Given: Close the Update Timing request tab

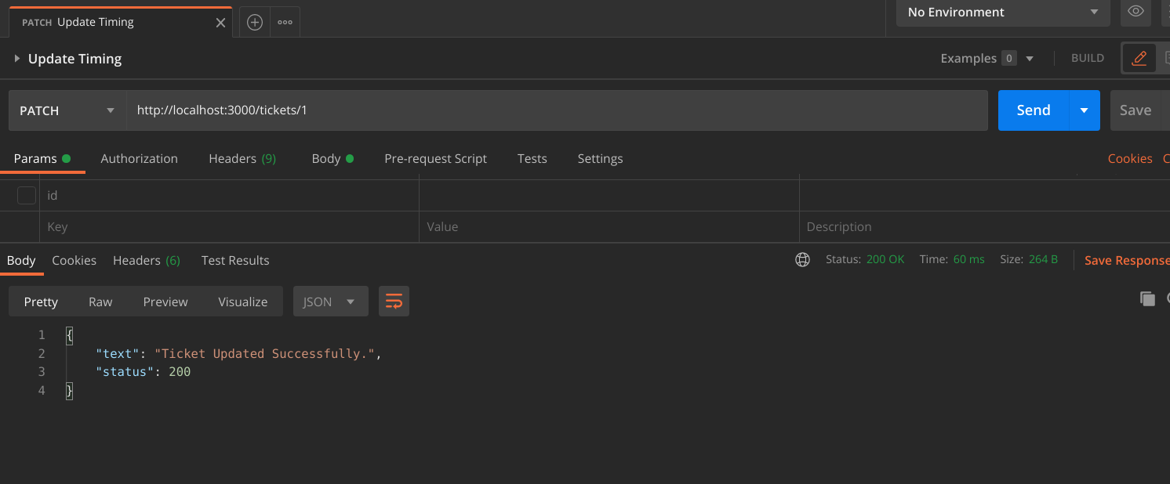Looking at the screenshot, I should coord(220,23).
